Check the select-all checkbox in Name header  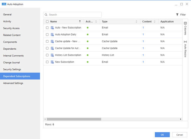(x=47, y=22)
